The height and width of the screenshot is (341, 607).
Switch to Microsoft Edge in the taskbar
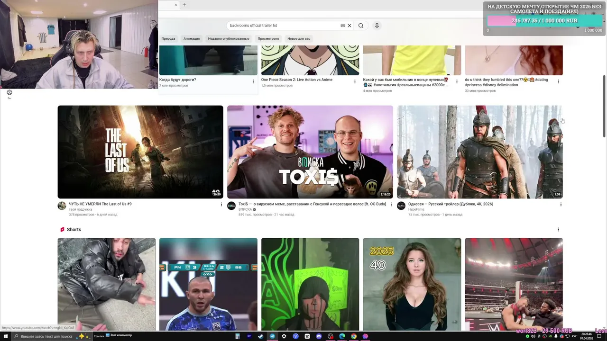click(x=342, y=336)
